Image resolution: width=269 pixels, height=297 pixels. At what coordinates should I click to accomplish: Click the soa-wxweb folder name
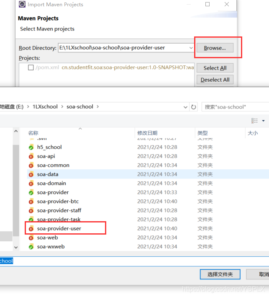click(51, 247)
